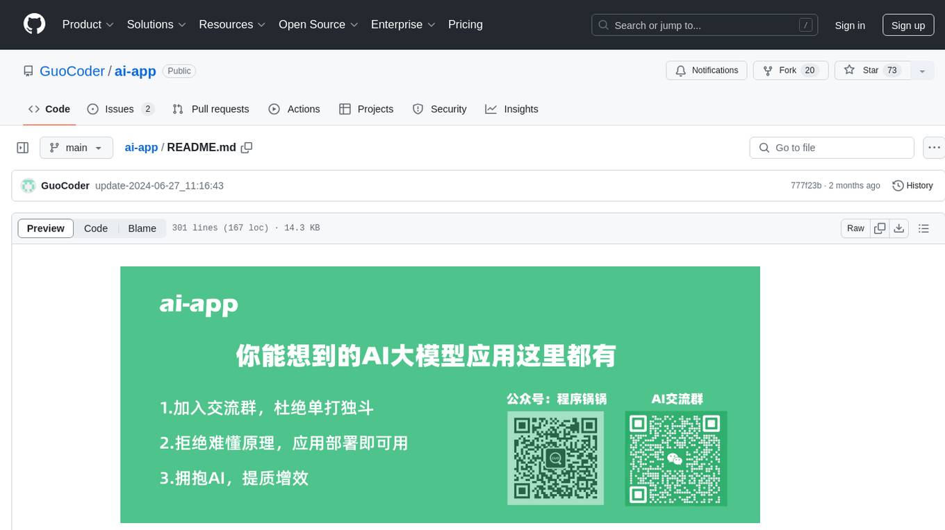The height and width of the screenshot is (530, 945).
Task: Open the Security tab
Action: tap(439, 109)
